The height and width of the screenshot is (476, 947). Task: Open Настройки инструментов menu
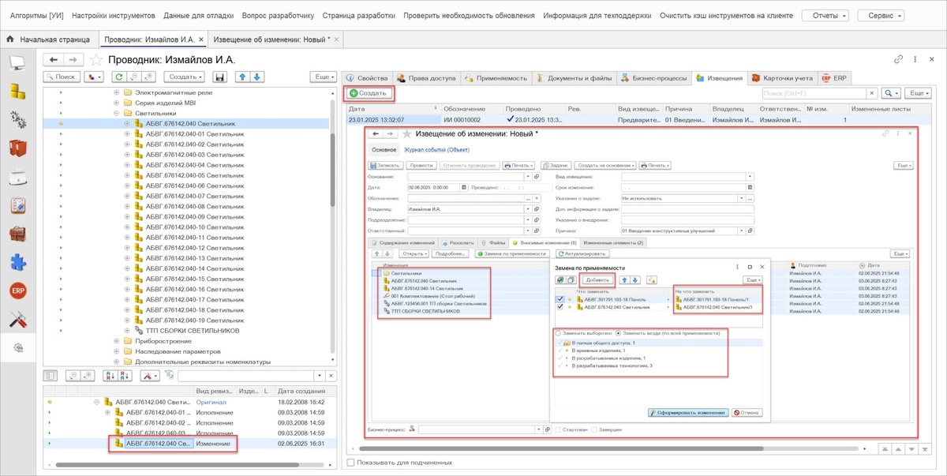click(114, 15)
